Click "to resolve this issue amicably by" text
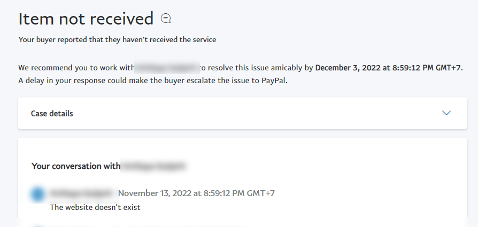The image size is (478, 227). (x=256, y=68)
